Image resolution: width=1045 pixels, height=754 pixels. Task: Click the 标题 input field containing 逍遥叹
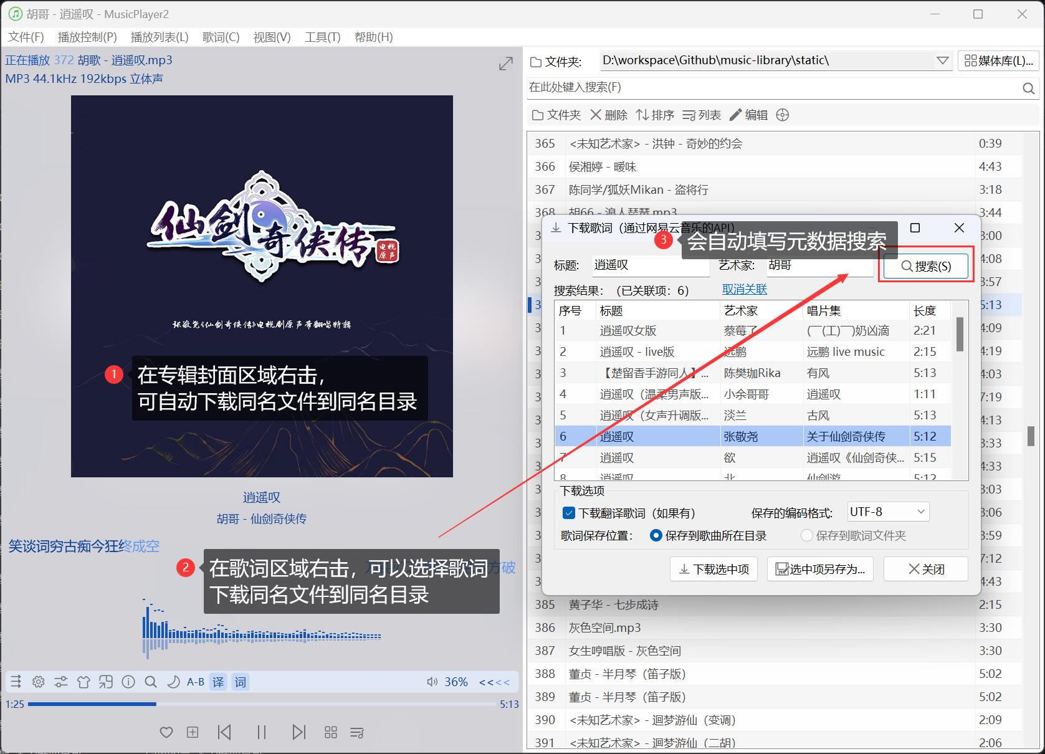651,265
